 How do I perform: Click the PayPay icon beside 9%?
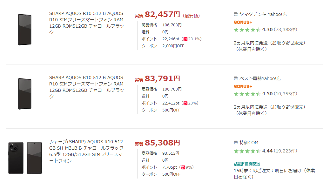183,167
